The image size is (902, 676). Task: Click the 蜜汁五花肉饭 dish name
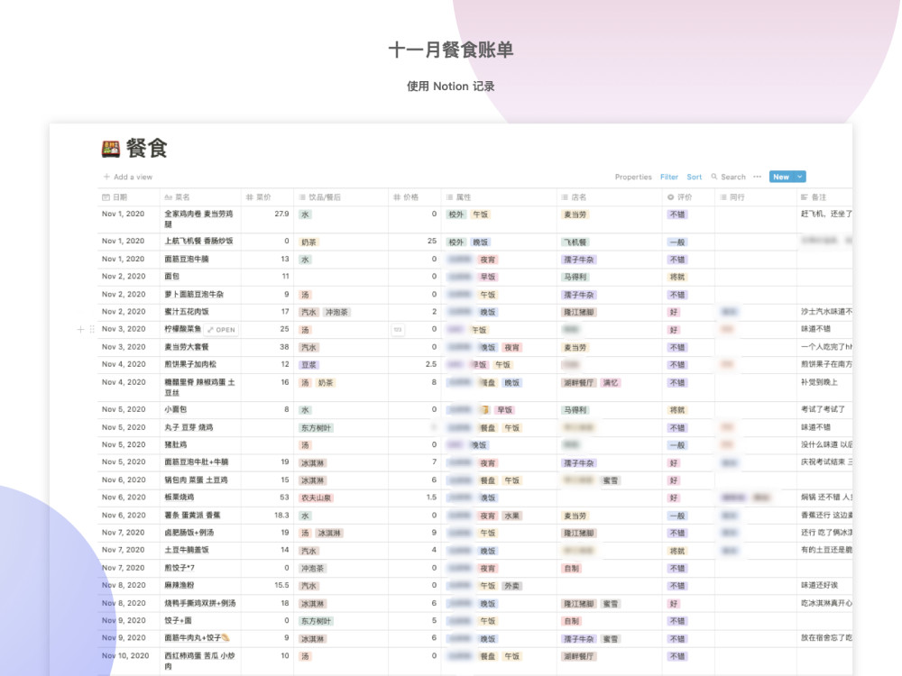[x=187, y=312]
